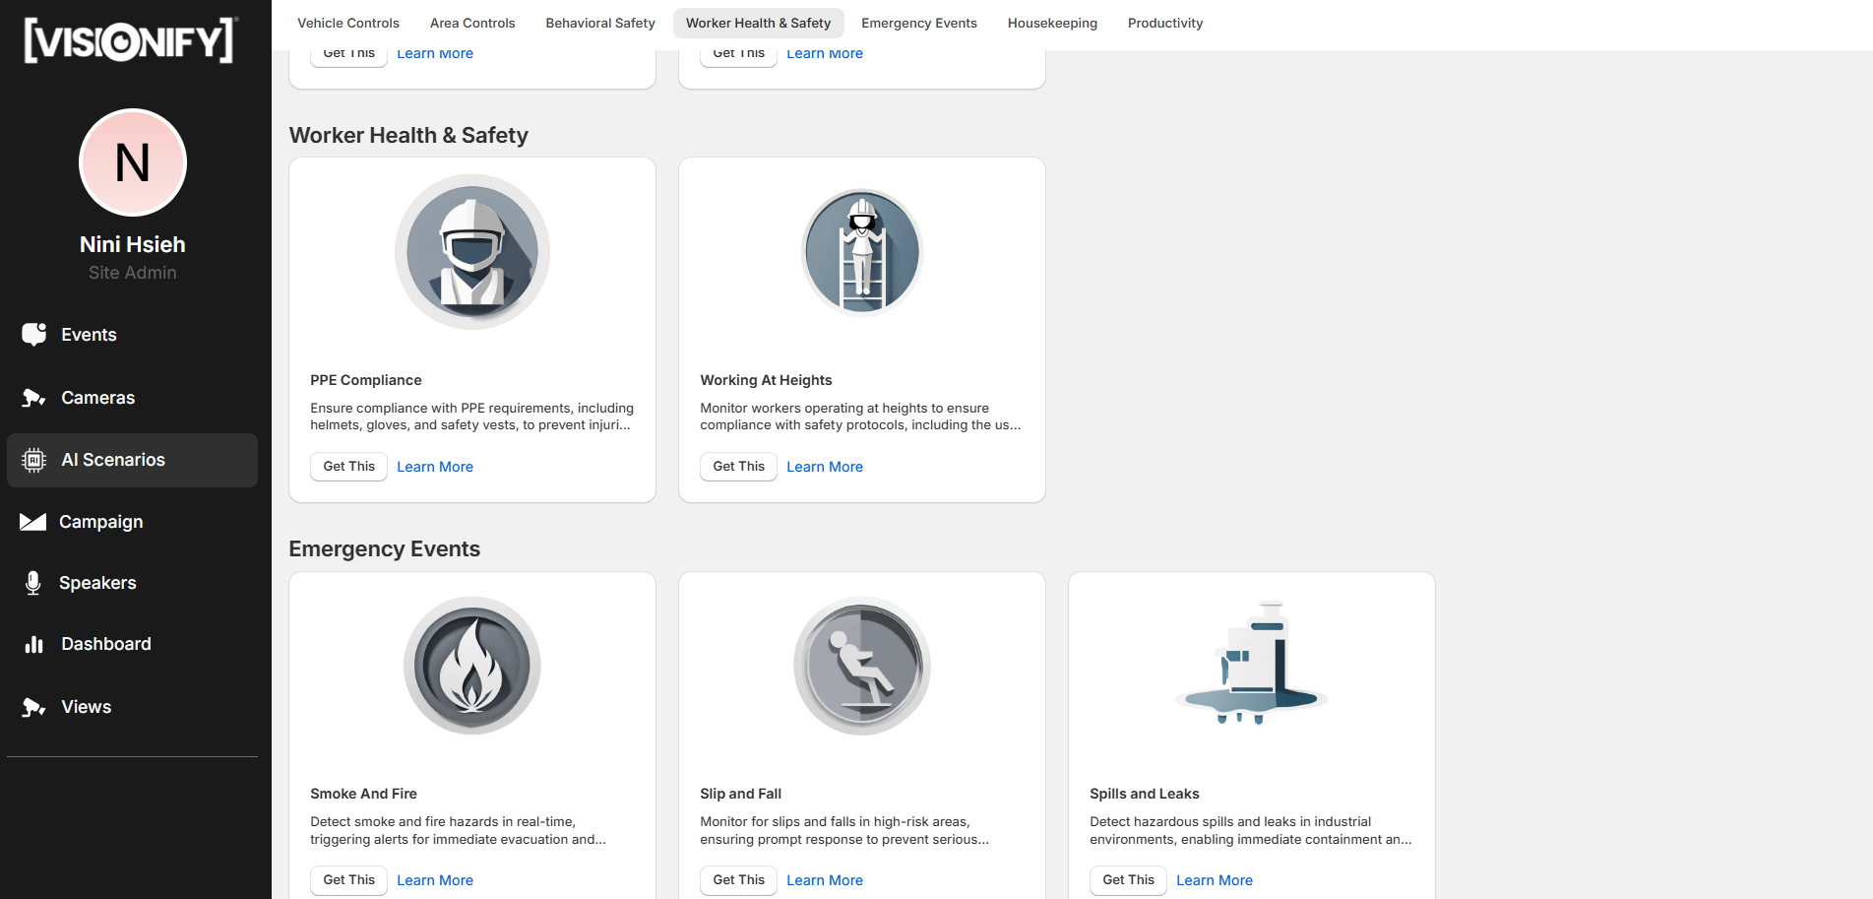This screenshot has width=1873, height=899.
Task: Switch to the Vehicle Controls tab
Action: 348,23
